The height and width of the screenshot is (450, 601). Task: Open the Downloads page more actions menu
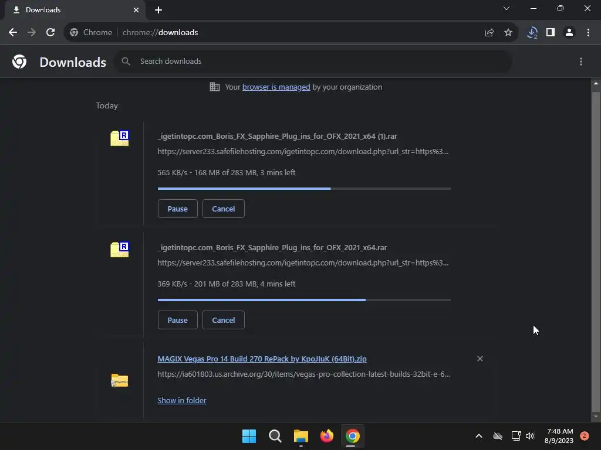pyautogui.click(x=581, y=62)
